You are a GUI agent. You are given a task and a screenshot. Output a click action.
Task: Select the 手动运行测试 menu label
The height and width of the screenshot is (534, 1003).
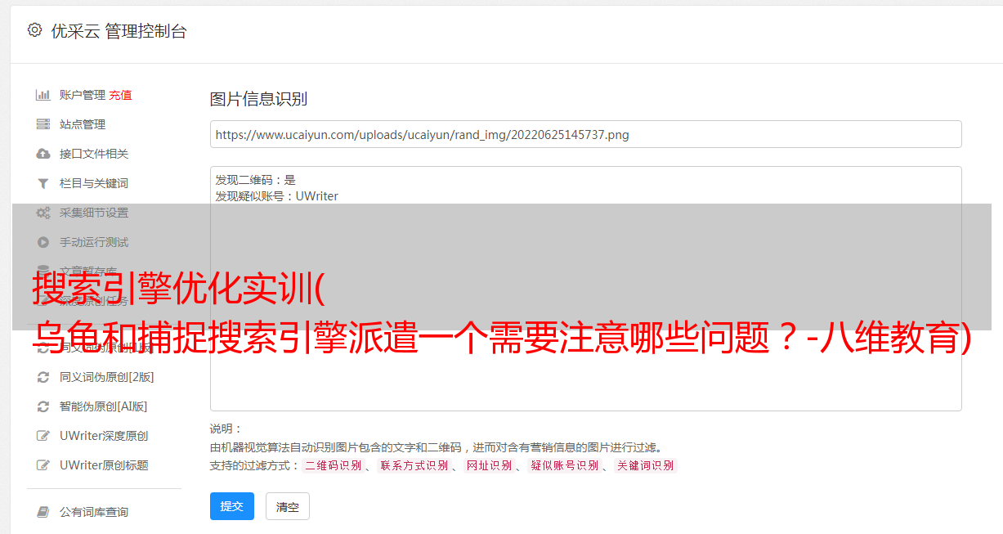(x=94, y=242)
